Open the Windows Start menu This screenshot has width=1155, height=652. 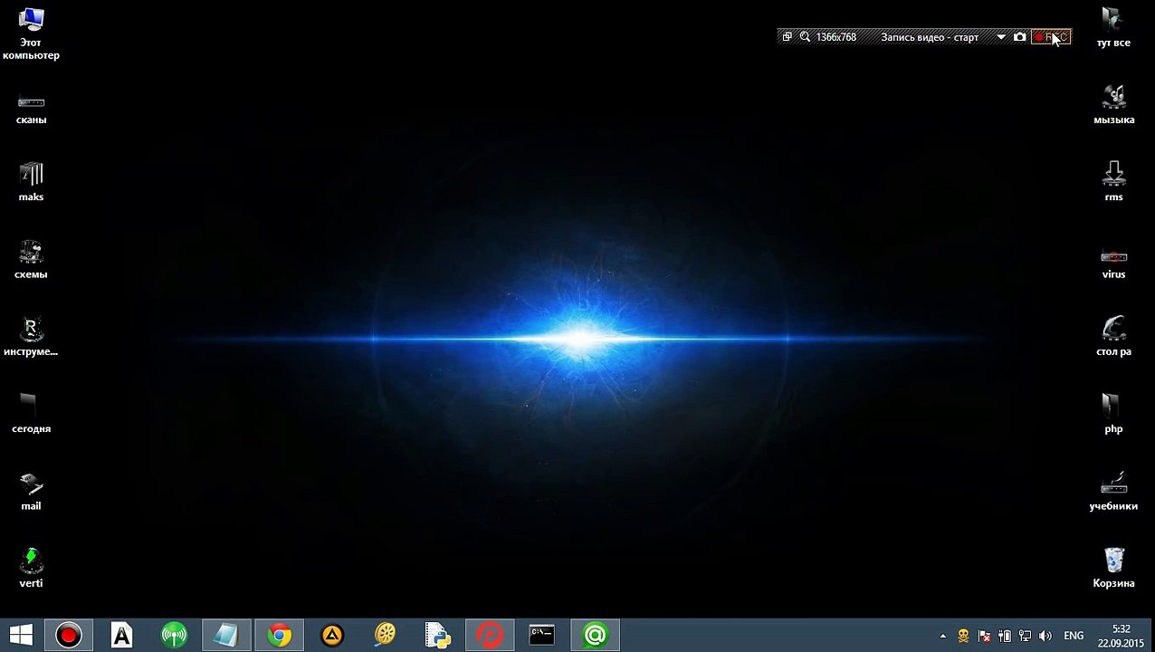pos(21,635)
